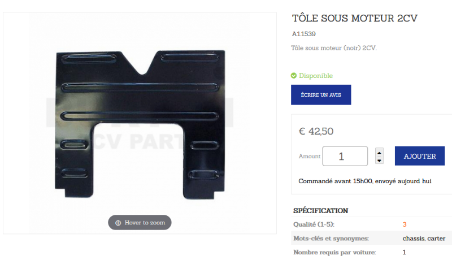Select the A11539 part number text
Viewport: 452px width, 277px height.
click(x=303, y=34)
